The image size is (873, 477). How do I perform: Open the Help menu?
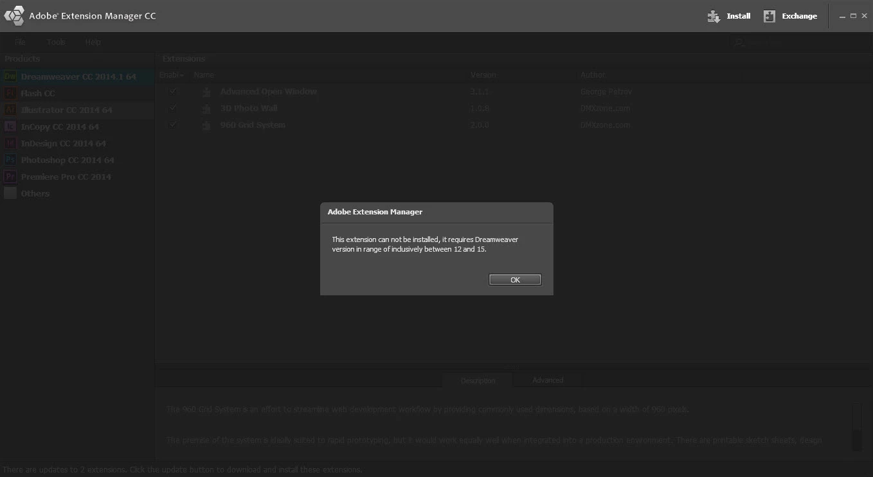coord(93,42)
